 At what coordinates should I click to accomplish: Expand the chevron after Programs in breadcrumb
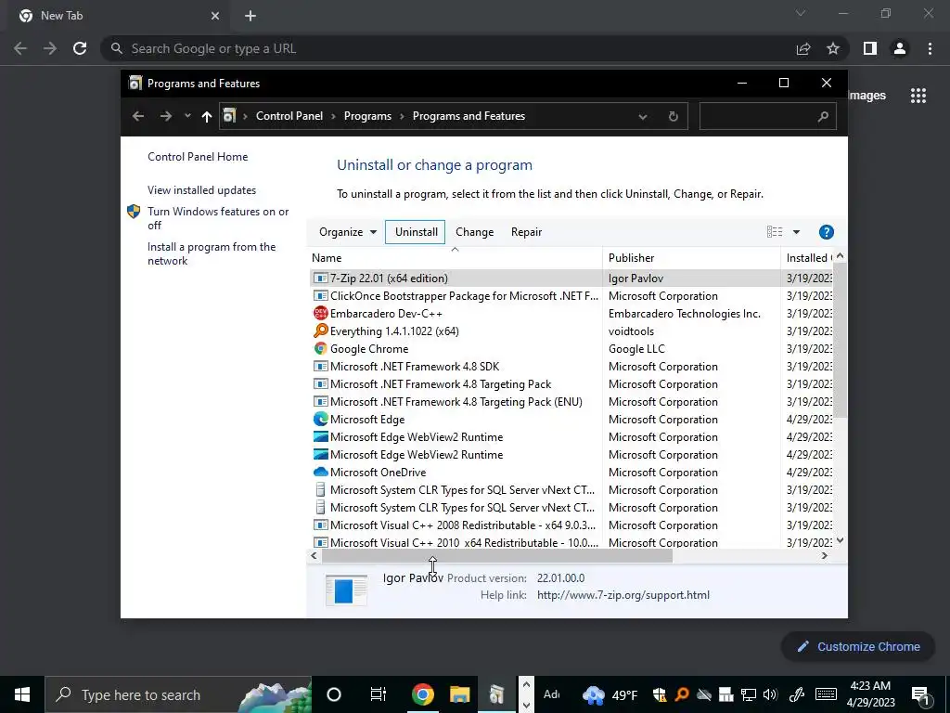point(402,116)
